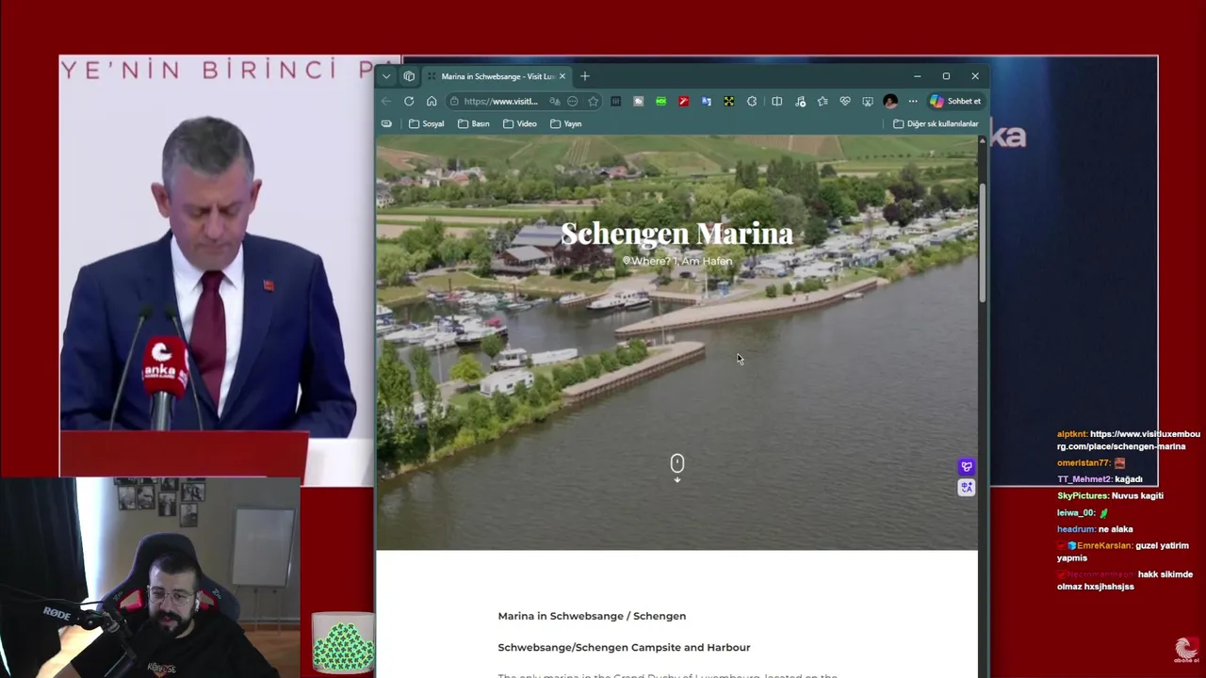This screenshot has height=678, width=1206.
Task: Open the screenshot capture icon
Action: 868,101
